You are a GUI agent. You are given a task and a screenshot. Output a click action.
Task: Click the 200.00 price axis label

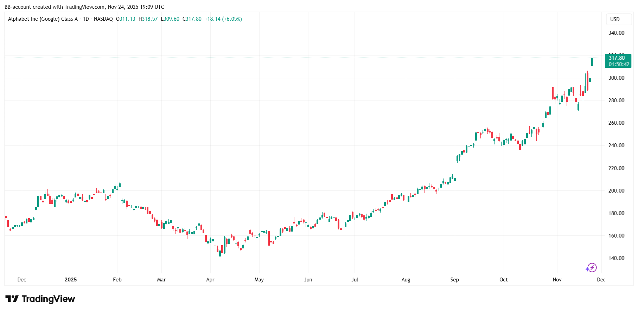click(616, 191)
